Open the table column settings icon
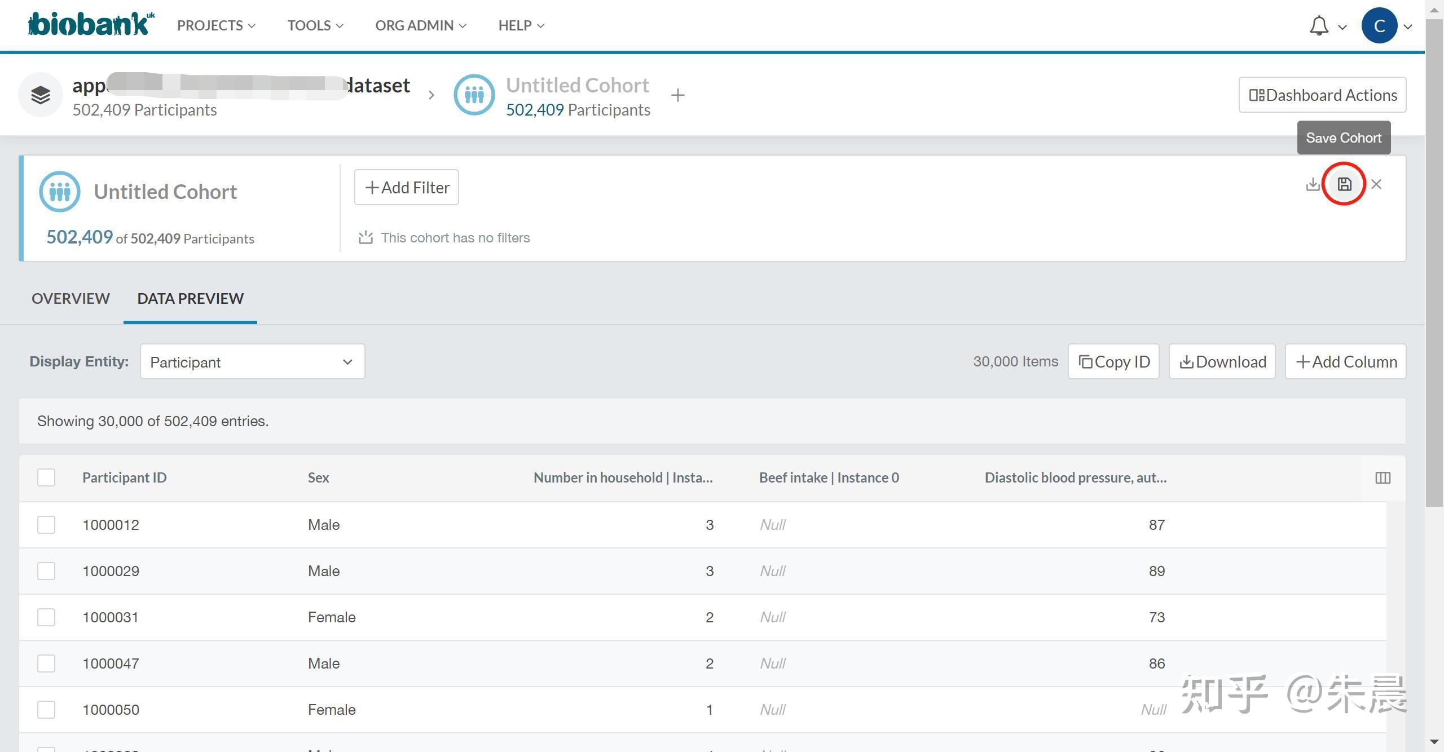1444x752 pixels. point(1383,478)
